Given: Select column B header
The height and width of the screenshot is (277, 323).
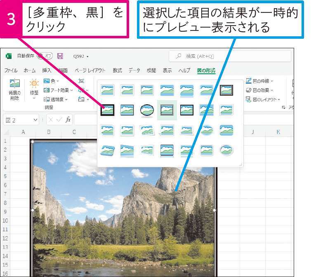Looking at the screenshot, I should click(x=49, y=132).
